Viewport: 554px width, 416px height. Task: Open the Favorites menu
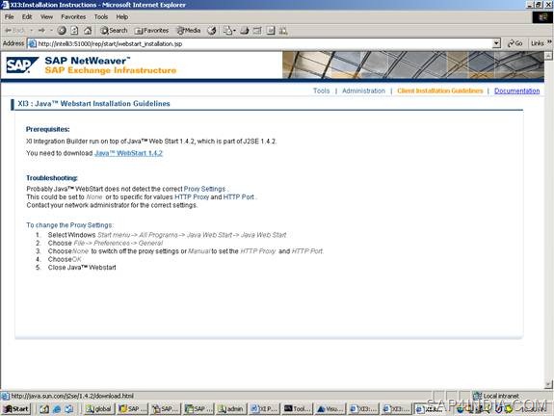73,17
